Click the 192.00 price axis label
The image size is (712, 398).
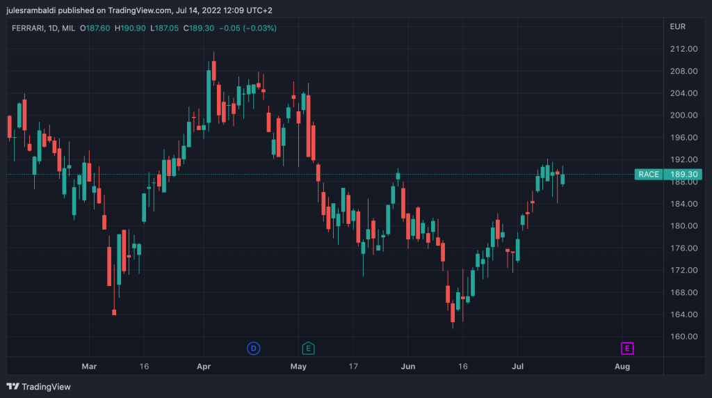pos(684,159)
